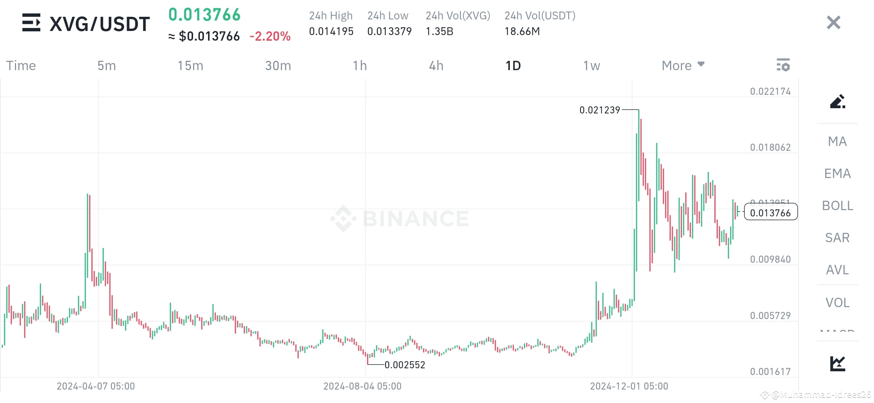The height and width of the screenshot is (403, 874).
Task: Toggle the AVL indicator
Action: click(837, 270)
